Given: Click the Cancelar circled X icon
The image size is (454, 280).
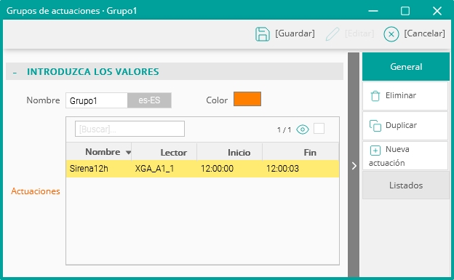Looking at the screenshot, I should click(x=391, y=34).
